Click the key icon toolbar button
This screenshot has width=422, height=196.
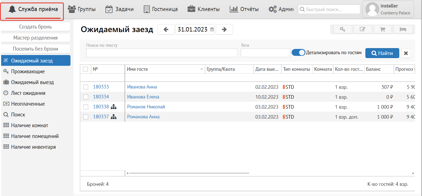pyautogui.click(x=343, y=29)
